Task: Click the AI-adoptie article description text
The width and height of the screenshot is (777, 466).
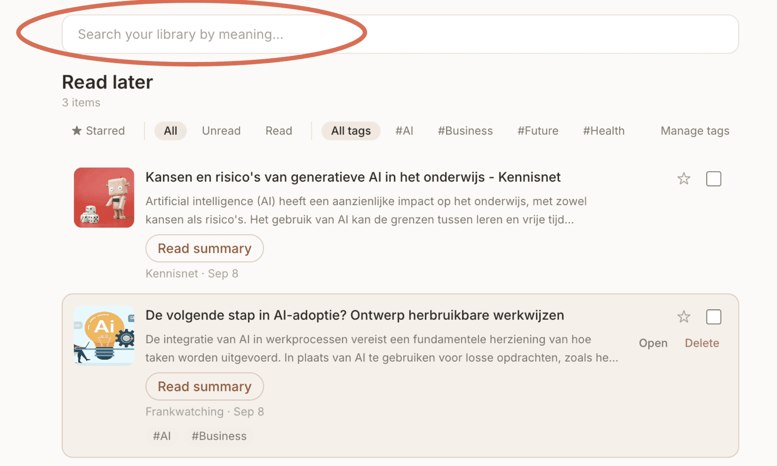Action: tap(382, 348)
